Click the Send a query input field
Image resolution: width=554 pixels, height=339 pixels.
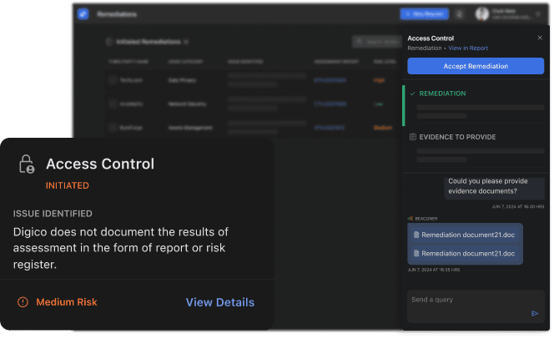(467, 300)
